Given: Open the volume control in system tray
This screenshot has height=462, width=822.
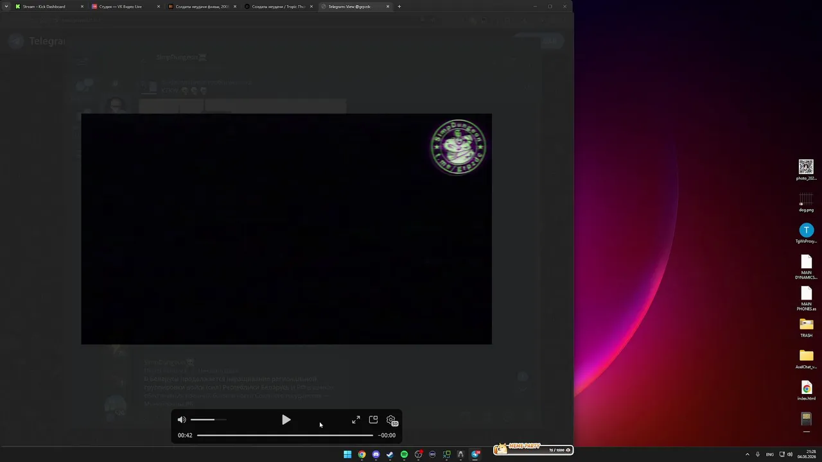Looking at the screenshot, I should point(790,454).
